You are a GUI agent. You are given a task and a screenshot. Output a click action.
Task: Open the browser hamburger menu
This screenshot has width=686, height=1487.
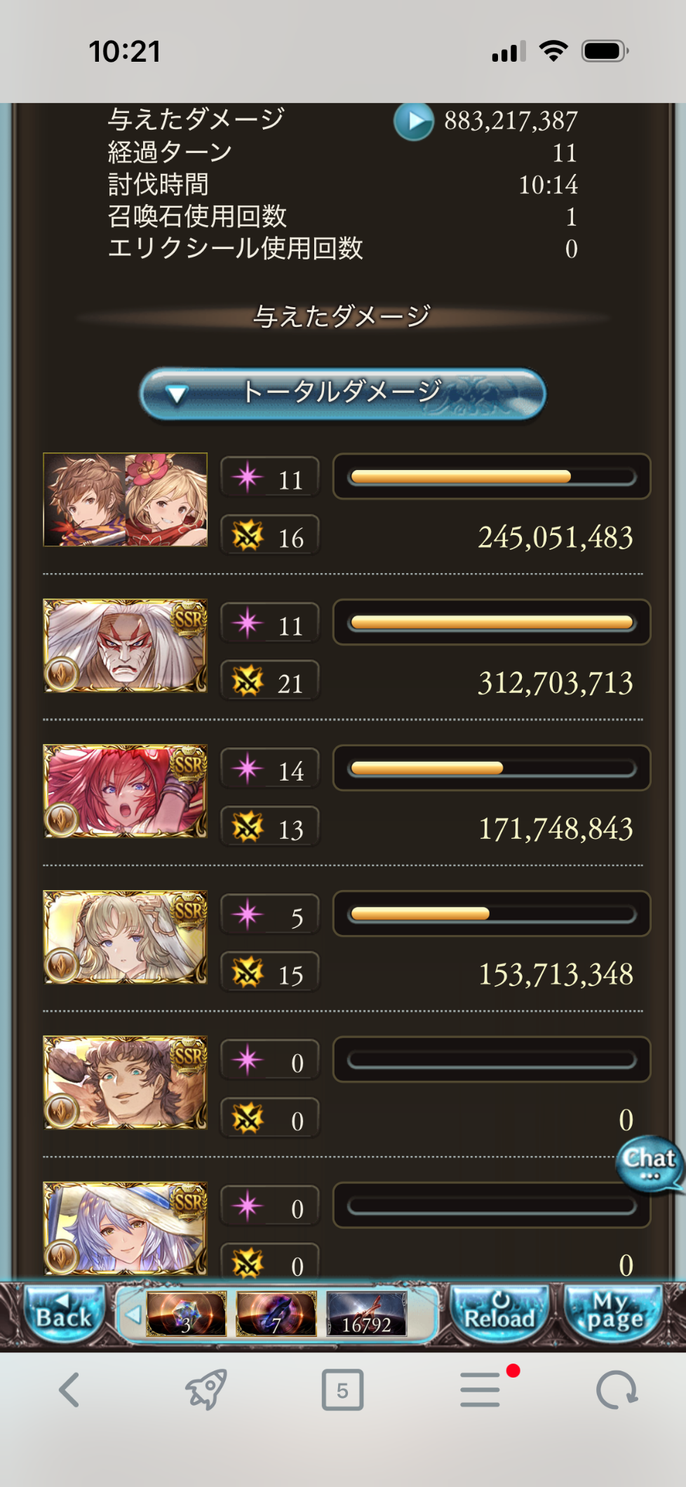pyautogui.click(x=481, y=1390)
